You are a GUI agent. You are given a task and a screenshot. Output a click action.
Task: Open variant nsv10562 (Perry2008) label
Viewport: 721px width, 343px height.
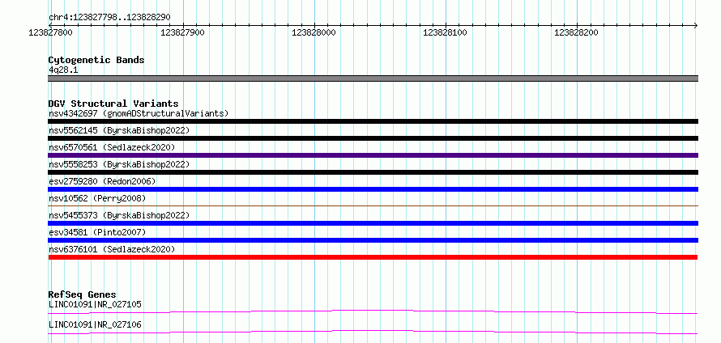click(97, 198)
